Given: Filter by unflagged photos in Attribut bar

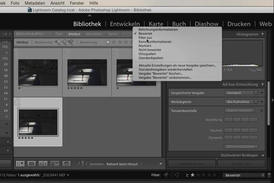Looking at the screenshot, I should tap(64, 42).
